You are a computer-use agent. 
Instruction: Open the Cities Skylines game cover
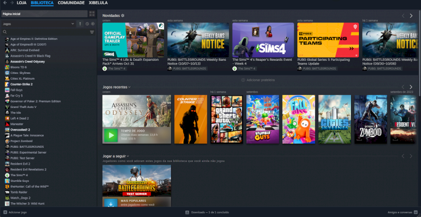335,120
